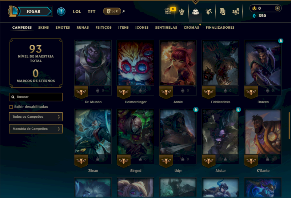Click the Loot hammer icon

(209, 12)
